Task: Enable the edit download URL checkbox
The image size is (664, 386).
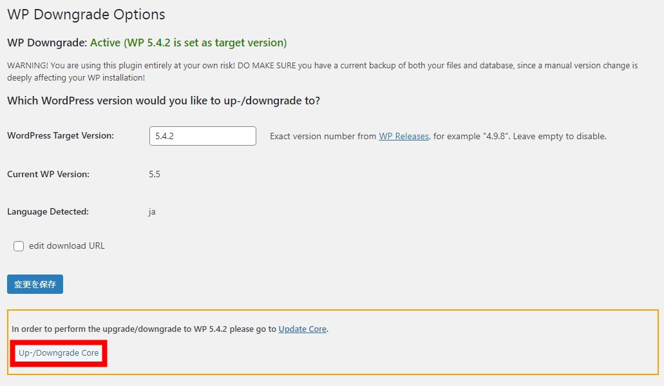Action: (x=19, y=246)
